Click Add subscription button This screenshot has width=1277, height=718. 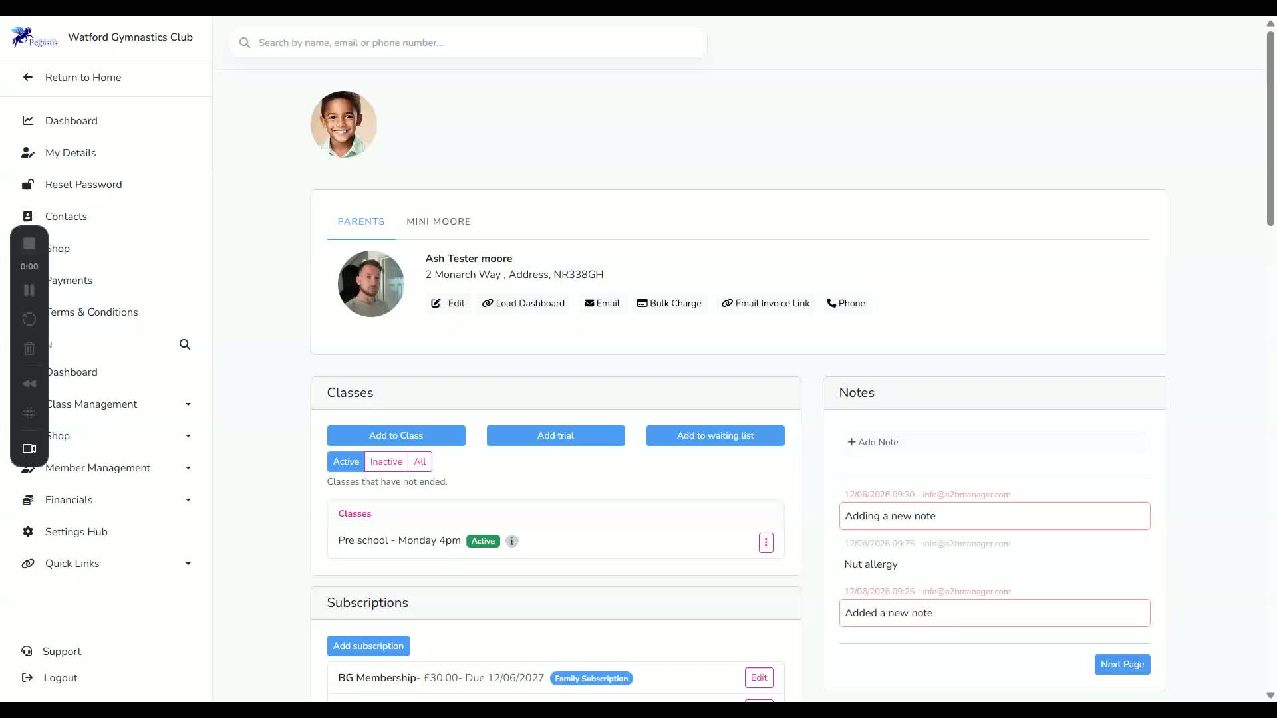click(x=368, y=646)
